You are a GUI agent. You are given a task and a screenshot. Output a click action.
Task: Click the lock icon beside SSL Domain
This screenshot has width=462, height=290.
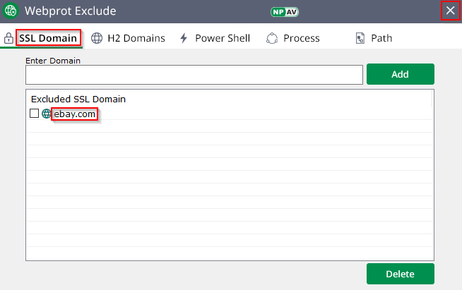[8, 38]
